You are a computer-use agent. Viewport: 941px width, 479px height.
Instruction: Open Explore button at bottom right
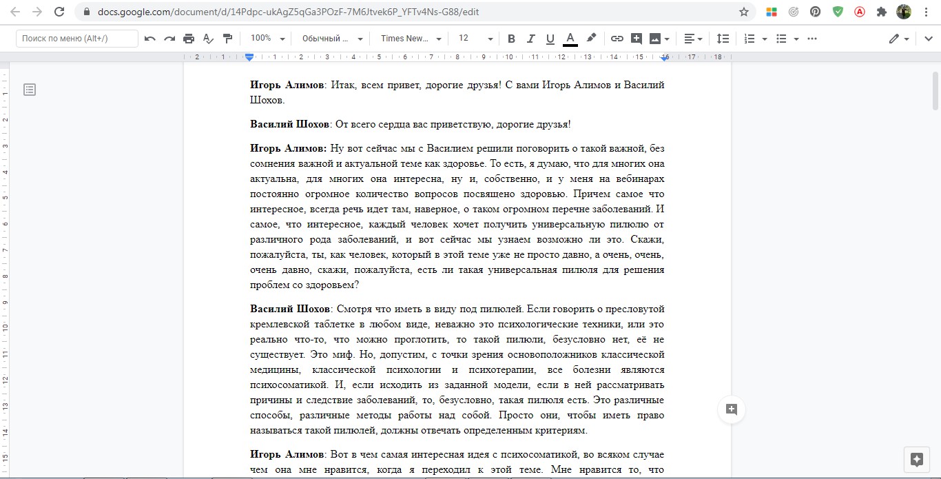[916, 460]
